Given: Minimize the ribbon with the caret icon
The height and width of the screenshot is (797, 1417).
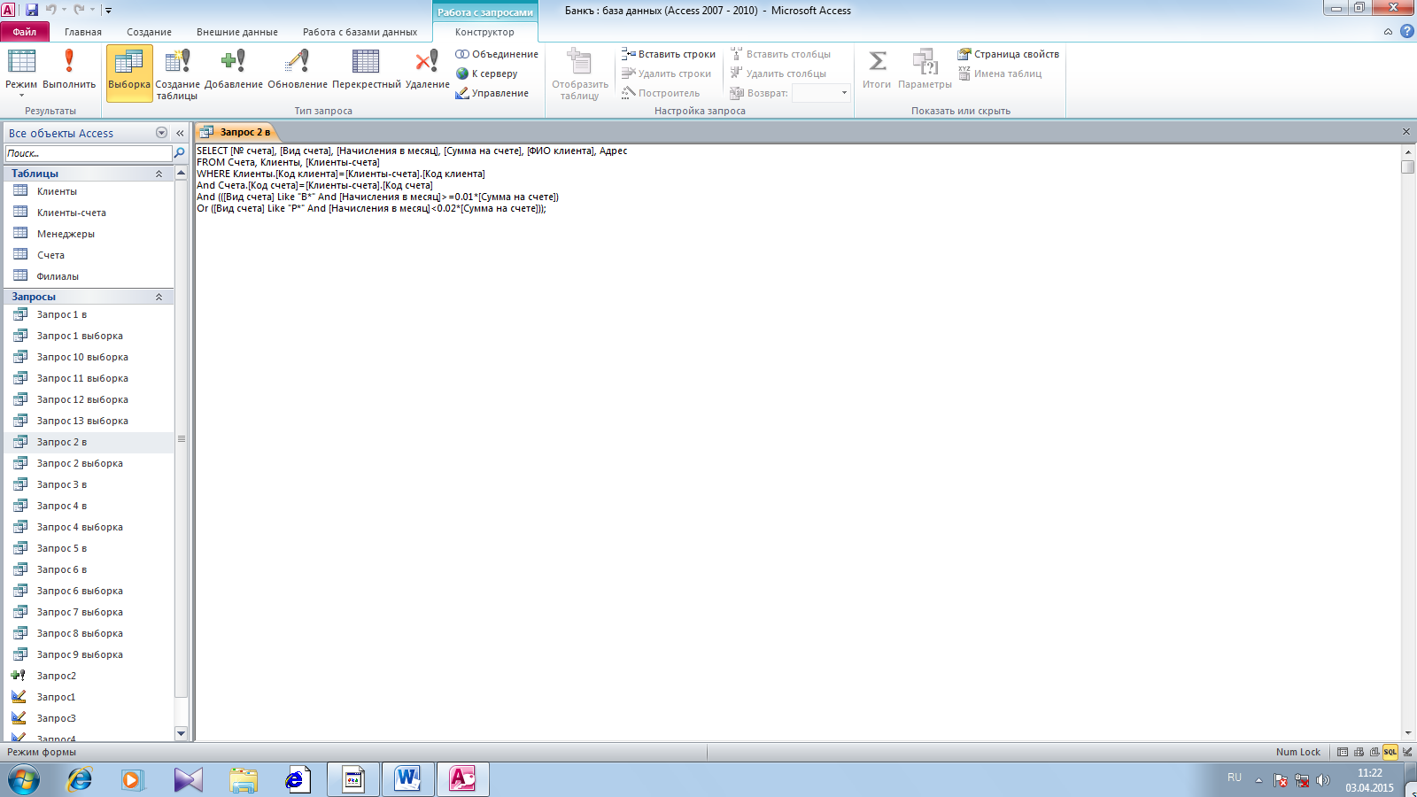Looking at the screenshot, I should 1388,32.
